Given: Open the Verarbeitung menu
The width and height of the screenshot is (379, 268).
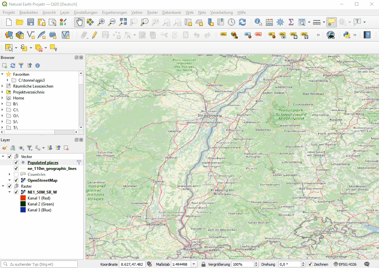Looking at the screenshot, I should pos(221,13).
